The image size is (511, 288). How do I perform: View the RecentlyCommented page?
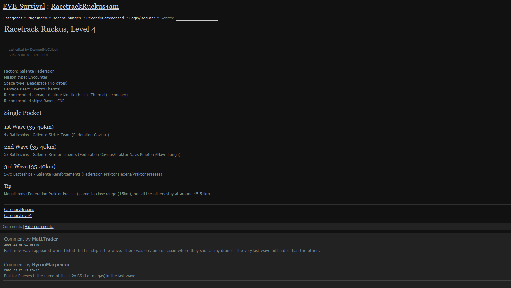(x=105, y=18)
